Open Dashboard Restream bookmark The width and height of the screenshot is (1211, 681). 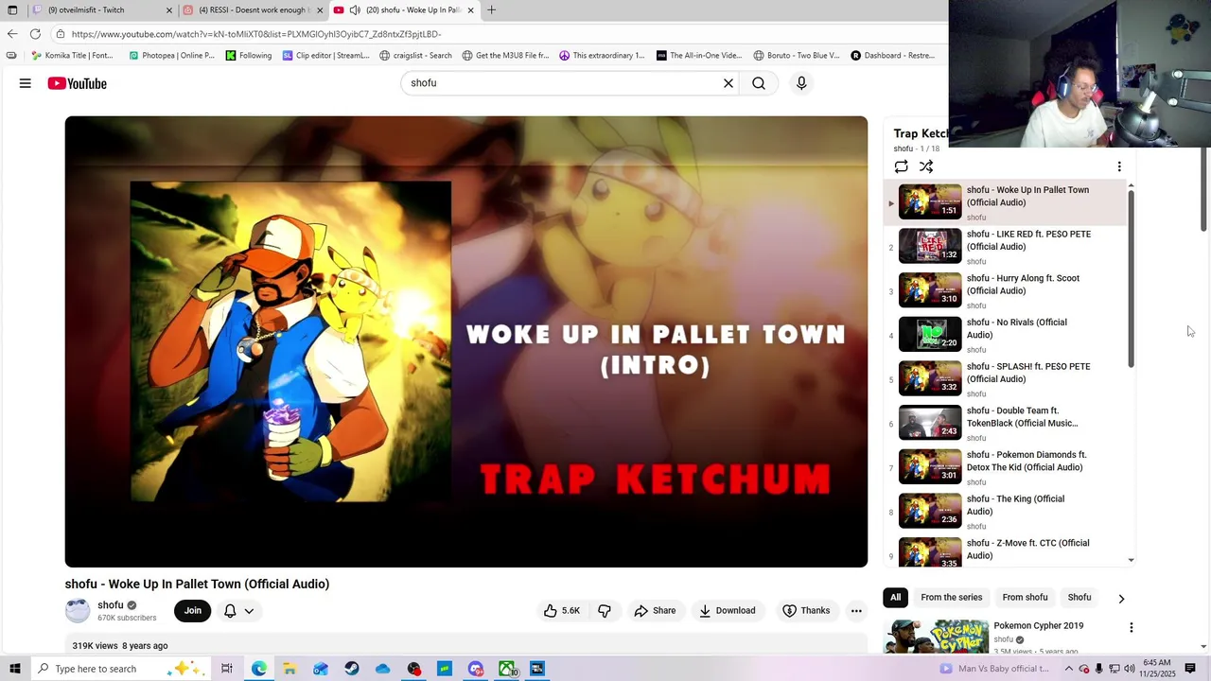click(x=892, y=56)
